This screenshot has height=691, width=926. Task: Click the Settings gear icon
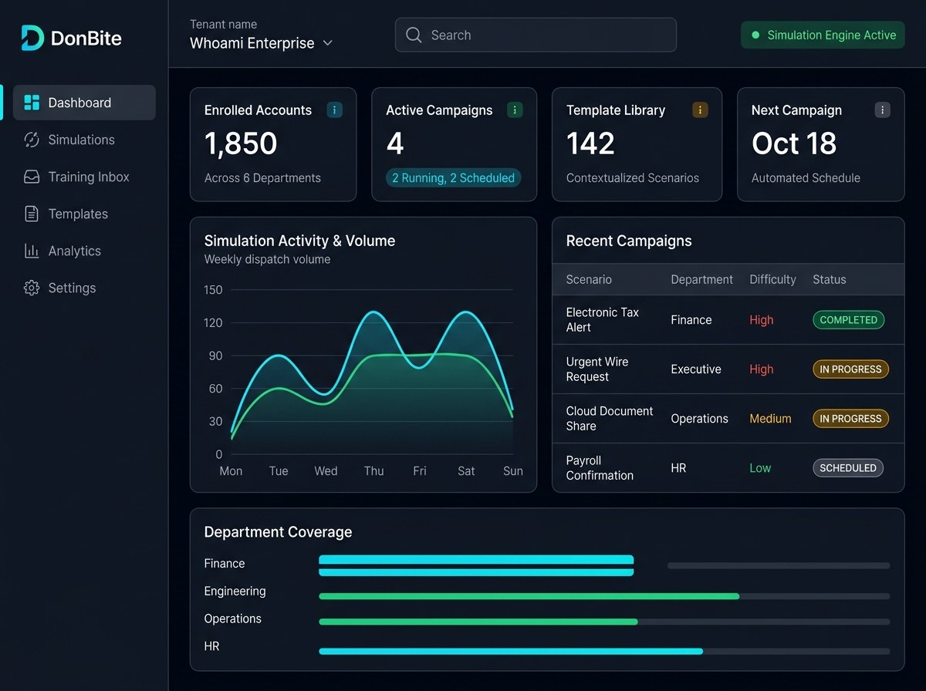[x=32, y=288]
